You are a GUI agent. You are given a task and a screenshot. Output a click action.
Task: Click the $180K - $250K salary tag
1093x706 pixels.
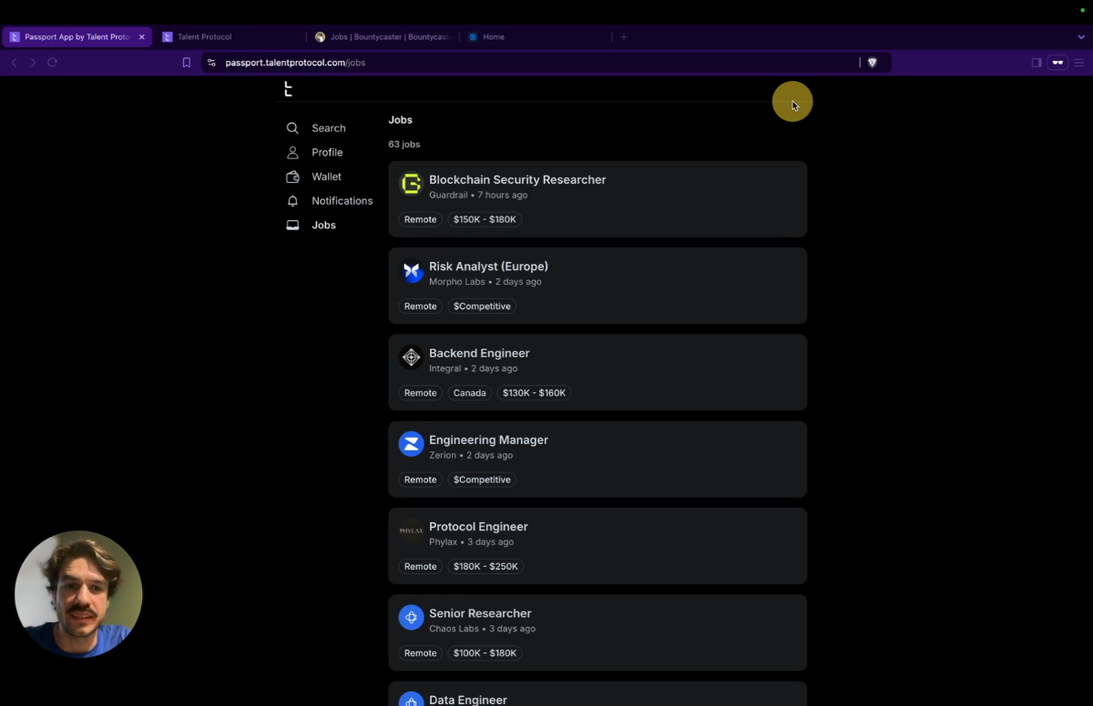(485, 566)
